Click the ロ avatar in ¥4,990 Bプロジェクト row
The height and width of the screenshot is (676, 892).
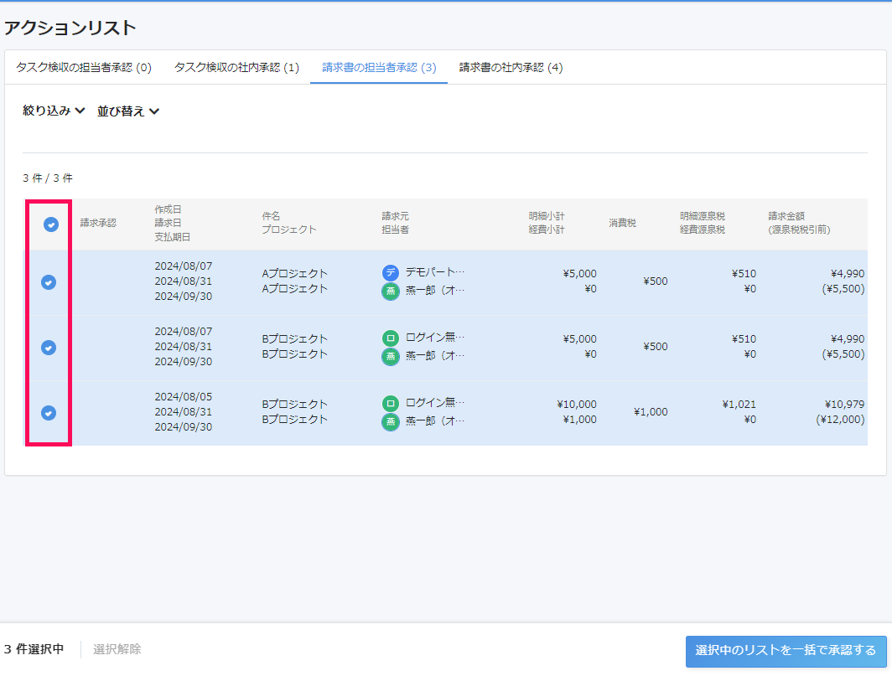click(391, 338)
